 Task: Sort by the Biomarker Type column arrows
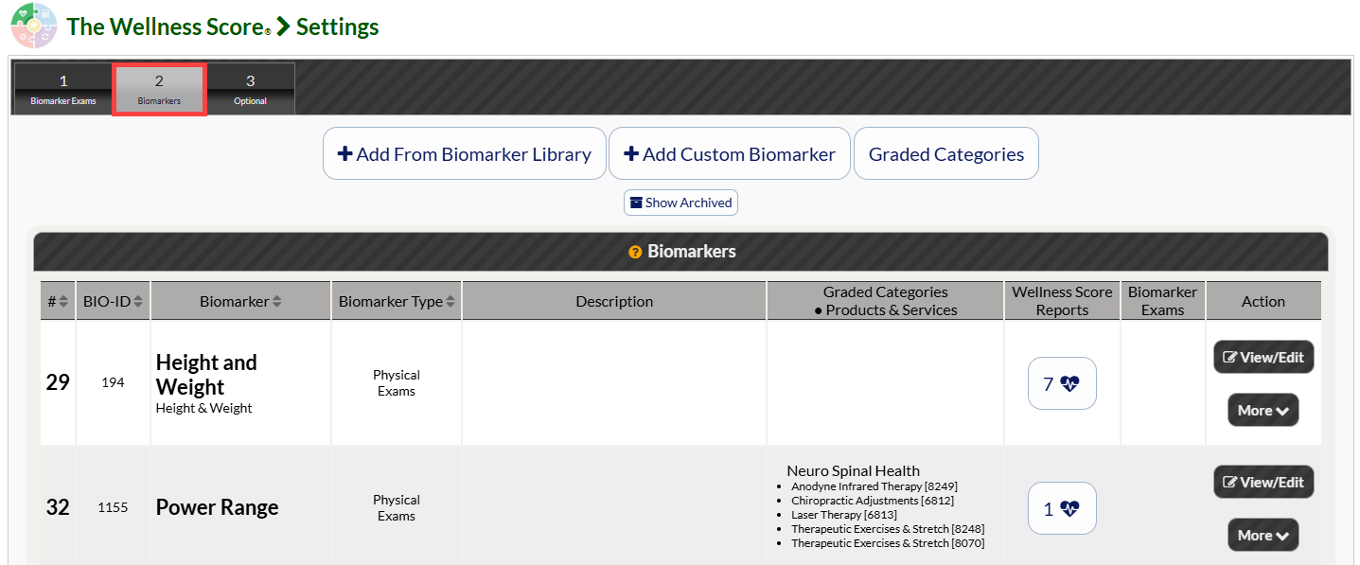(x=450, y=302)
